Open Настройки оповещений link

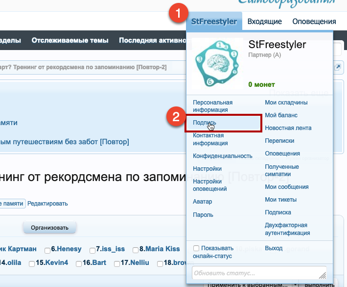click(210, 185)
